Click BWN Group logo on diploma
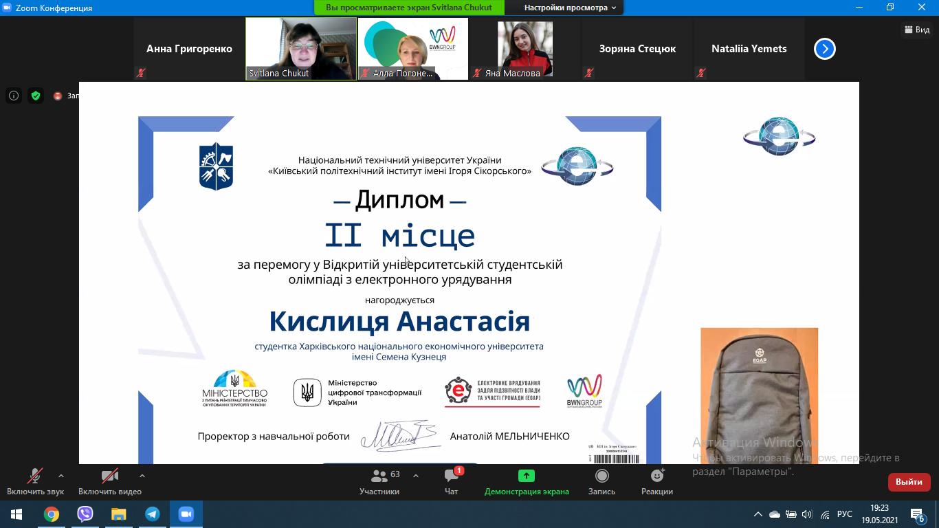 coord(584,391)
